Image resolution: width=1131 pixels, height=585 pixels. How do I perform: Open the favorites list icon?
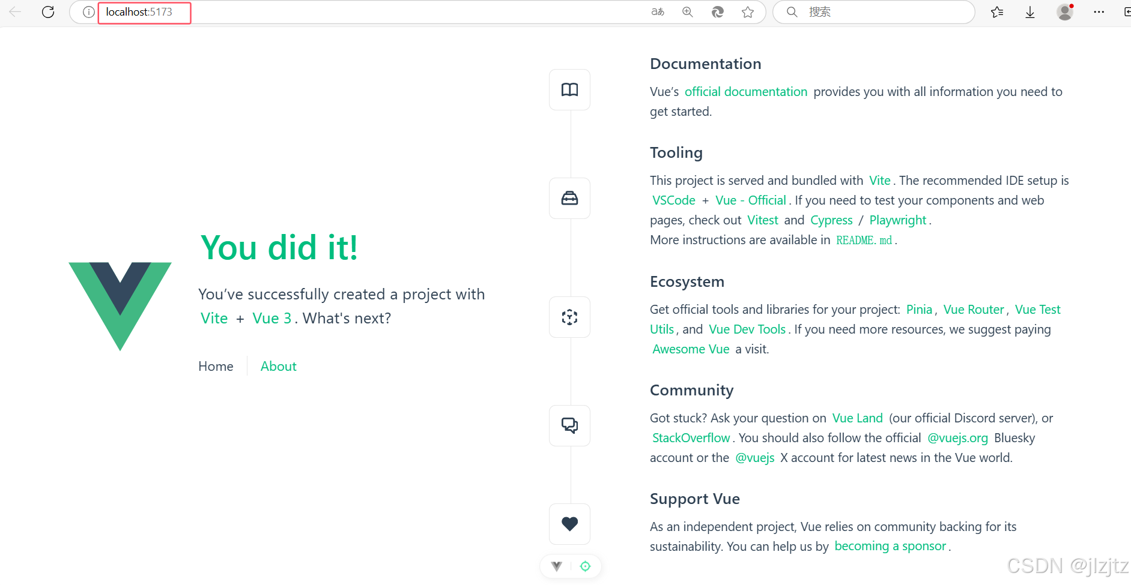click(997, 12)
